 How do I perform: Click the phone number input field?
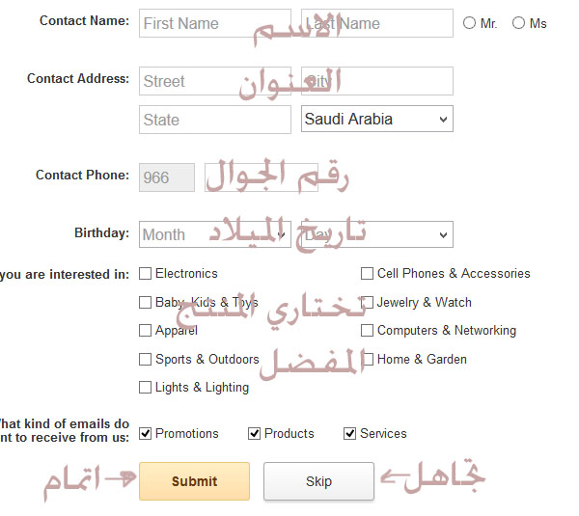(261, 177)
